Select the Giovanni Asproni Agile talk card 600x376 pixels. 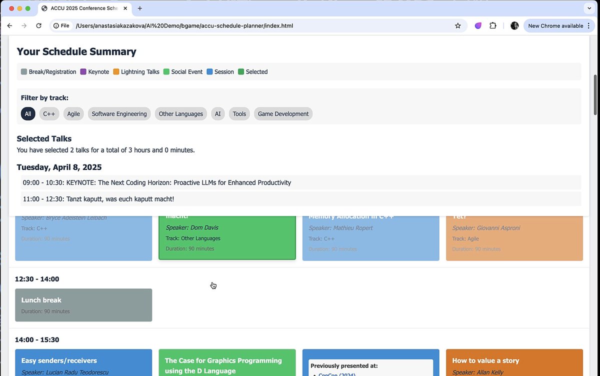[x=514, y=237]
